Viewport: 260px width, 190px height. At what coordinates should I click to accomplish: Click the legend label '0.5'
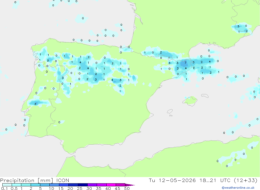[14, 188]
